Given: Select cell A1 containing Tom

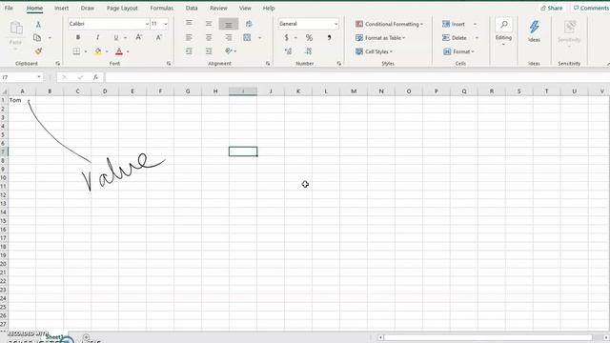Looking at the screenshot, I should (x=22, y=100).
